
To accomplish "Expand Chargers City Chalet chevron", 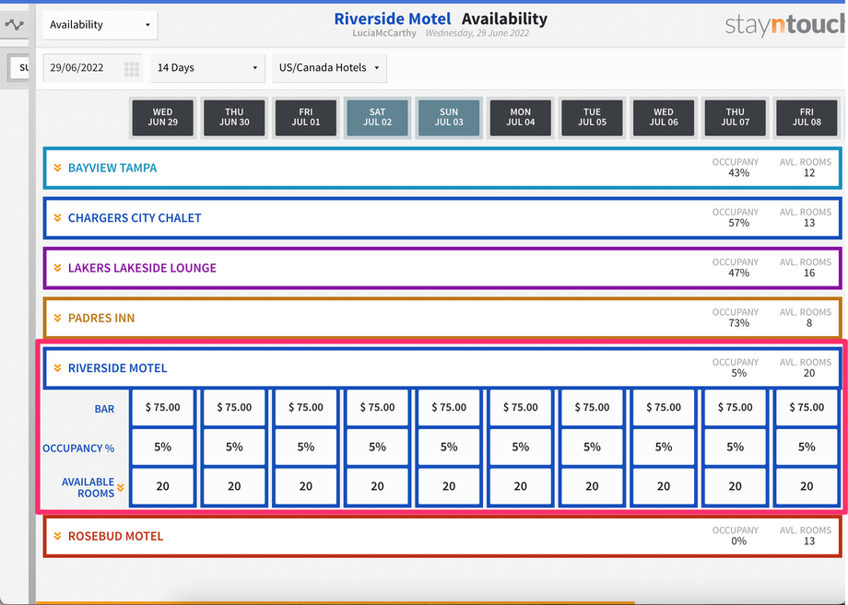I will [57, 218].
